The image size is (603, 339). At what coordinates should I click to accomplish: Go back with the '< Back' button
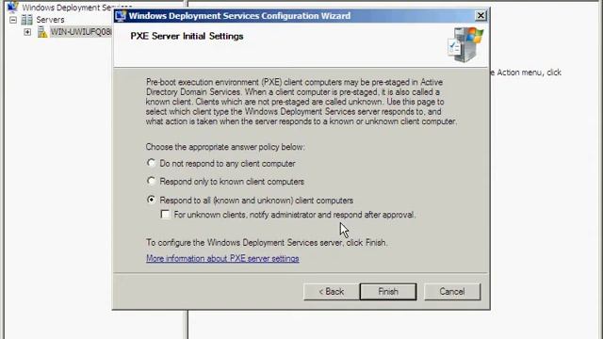pyautogui.click(x=331, y=292)
